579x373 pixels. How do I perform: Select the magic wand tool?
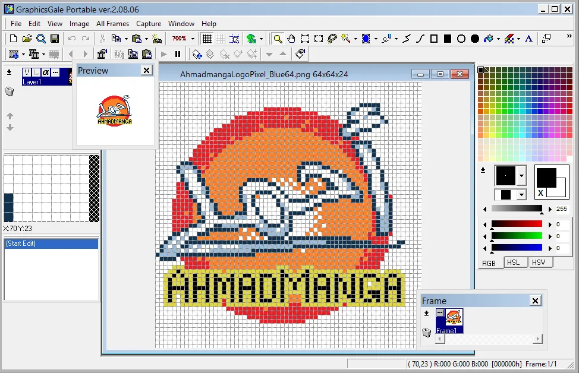click(346, 39)
